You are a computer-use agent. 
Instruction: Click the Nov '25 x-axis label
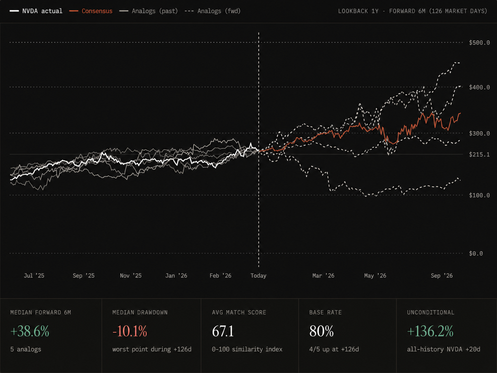pos(130,275)
